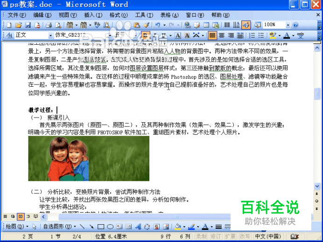Expand the Undo history dropdown arrow
The width and height of the screenshot is (323, 242).
click(x=164, y=25)
